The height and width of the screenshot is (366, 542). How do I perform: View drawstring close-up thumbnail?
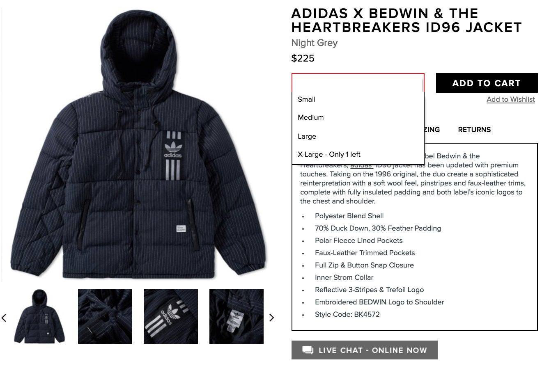click(x=105, y=316)
